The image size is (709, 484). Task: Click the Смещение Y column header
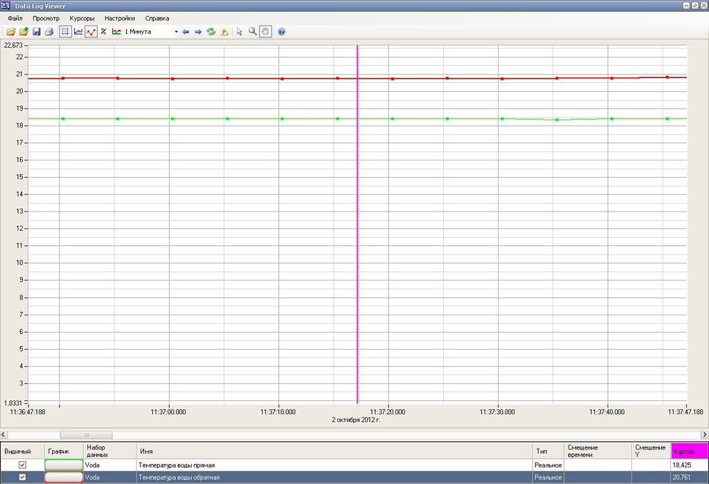pyautogui.click(x=651, y=451)
